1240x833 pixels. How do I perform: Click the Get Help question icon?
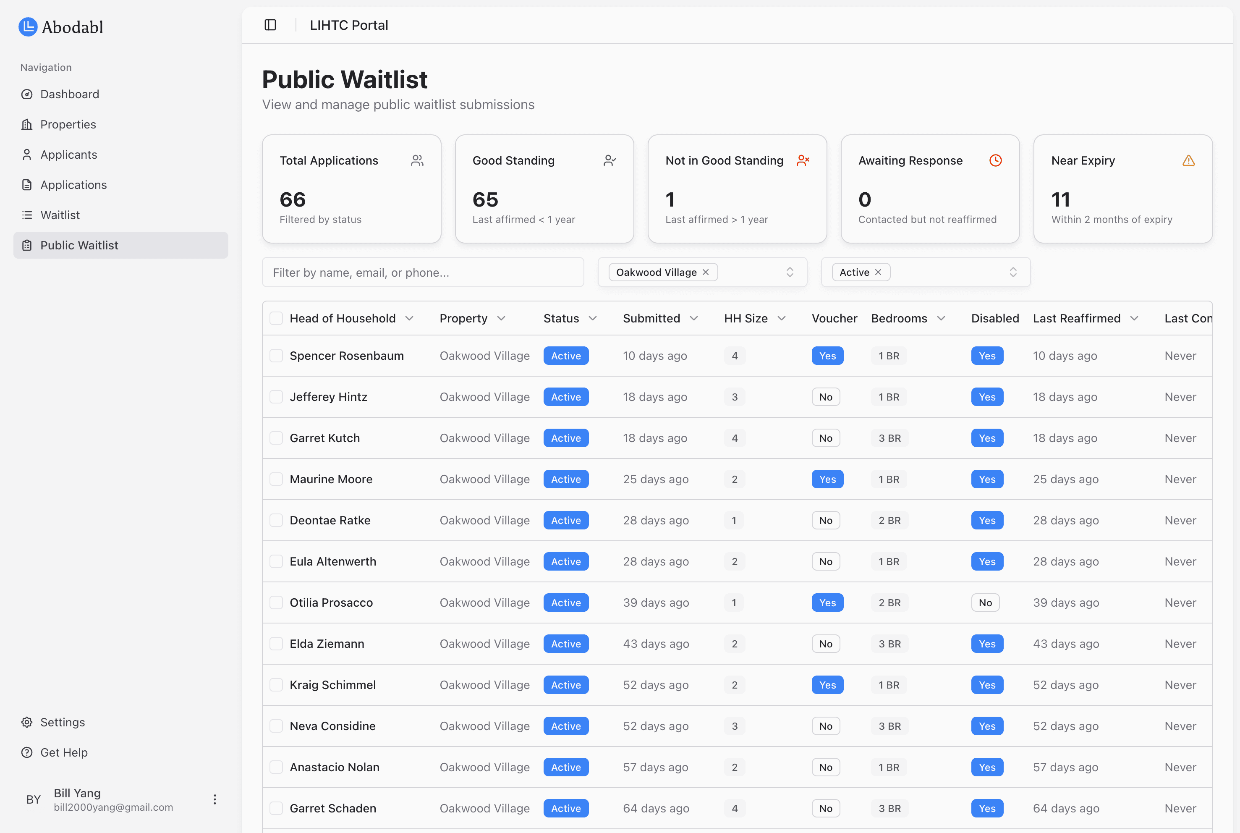click(27, 752)
